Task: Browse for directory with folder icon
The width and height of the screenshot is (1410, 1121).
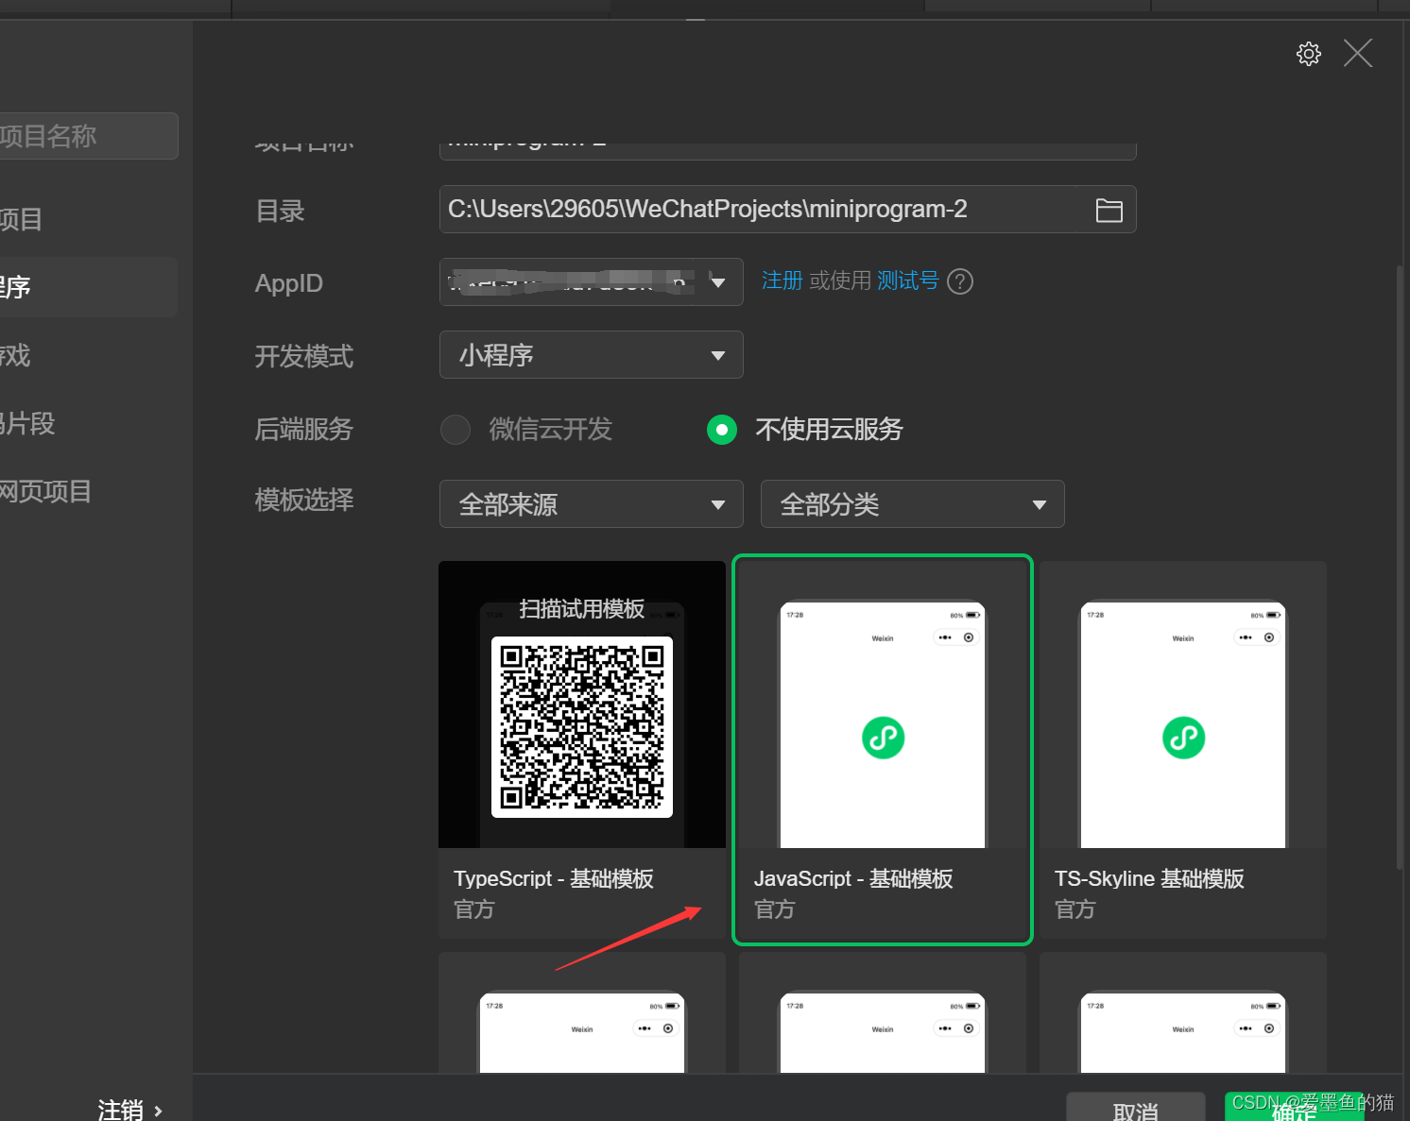Action: [1109, 210]
